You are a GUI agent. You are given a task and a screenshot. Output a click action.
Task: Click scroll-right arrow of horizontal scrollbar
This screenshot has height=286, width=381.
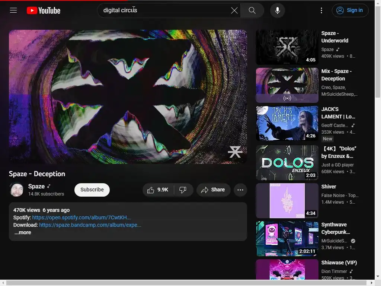372,283
